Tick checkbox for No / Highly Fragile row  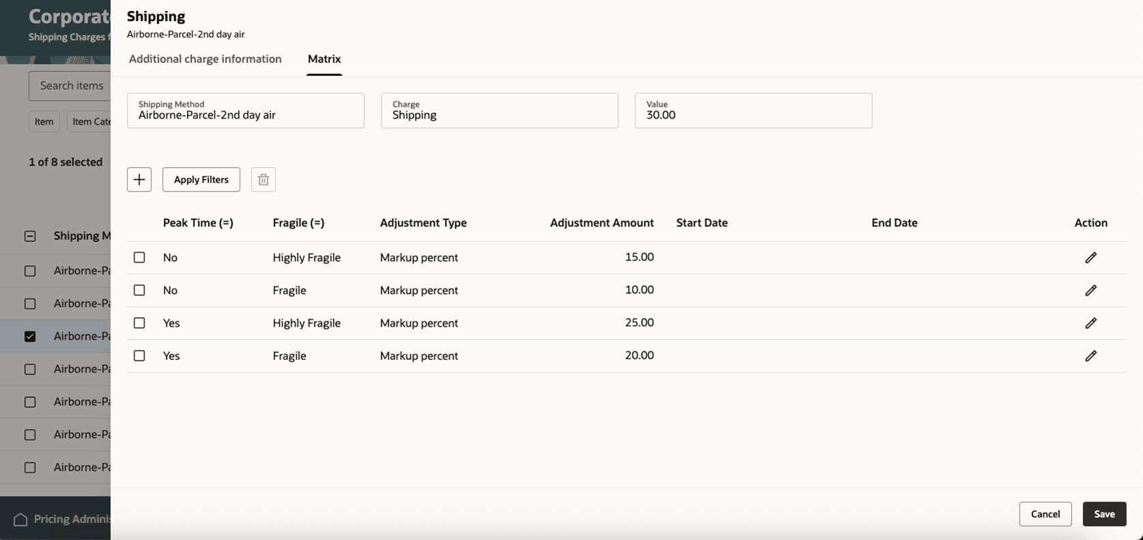pyautogui.click(x=139, y=258)
